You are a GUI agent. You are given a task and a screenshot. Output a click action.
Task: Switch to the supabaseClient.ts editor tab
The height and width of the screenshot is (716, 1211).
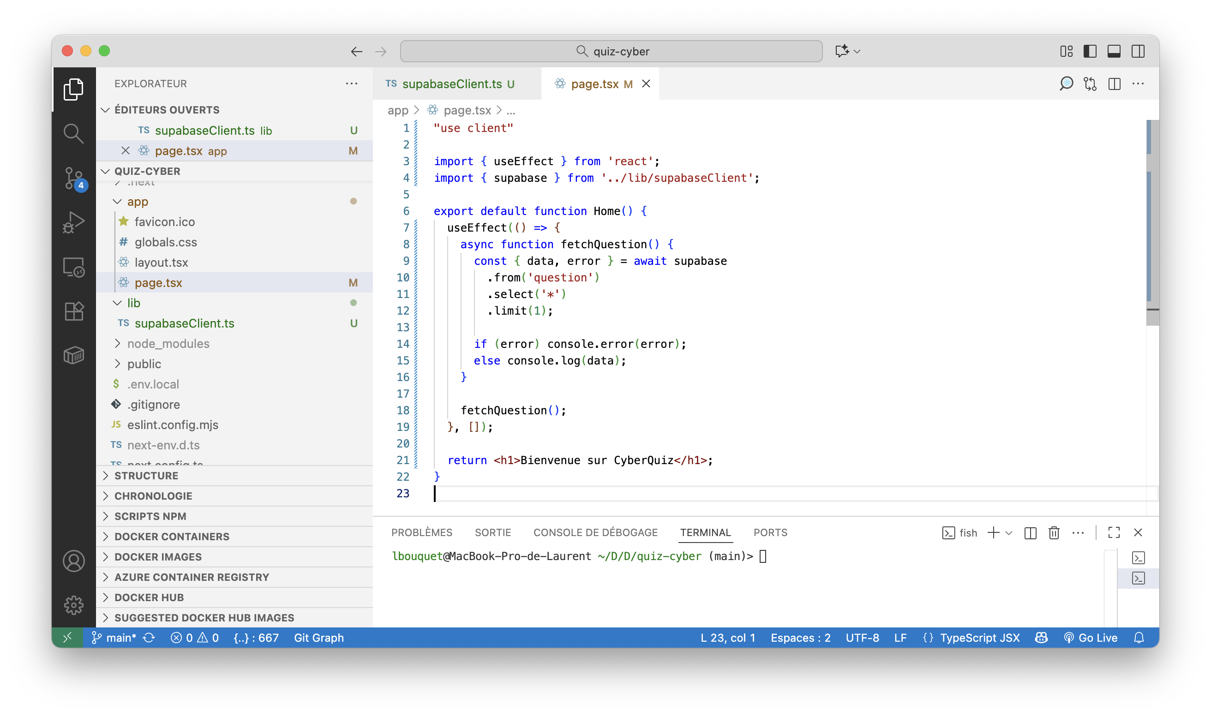pos(451,84)
